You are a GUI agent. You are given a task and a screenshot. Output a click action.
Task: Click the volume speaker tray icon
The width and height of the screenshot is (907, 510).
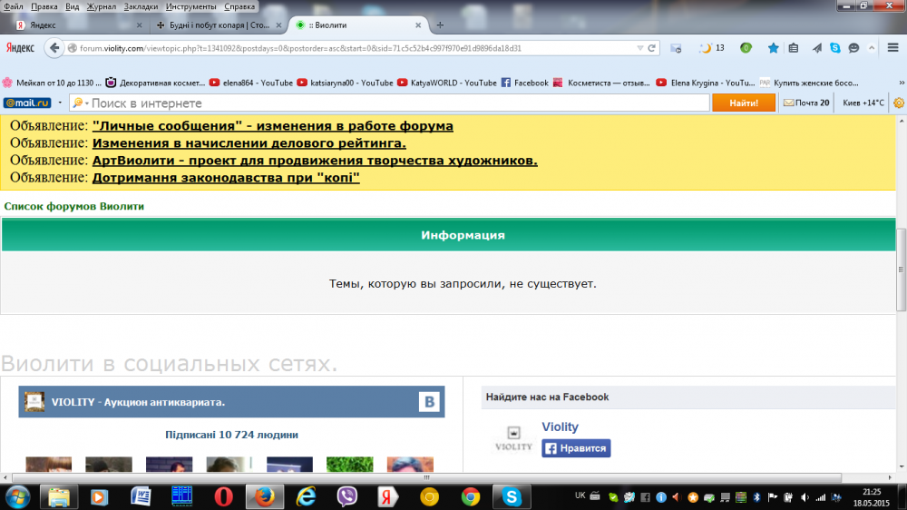click(805, 497)
